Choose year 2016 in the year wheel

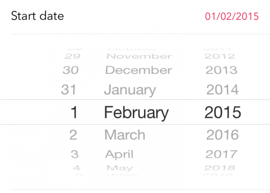222,135
